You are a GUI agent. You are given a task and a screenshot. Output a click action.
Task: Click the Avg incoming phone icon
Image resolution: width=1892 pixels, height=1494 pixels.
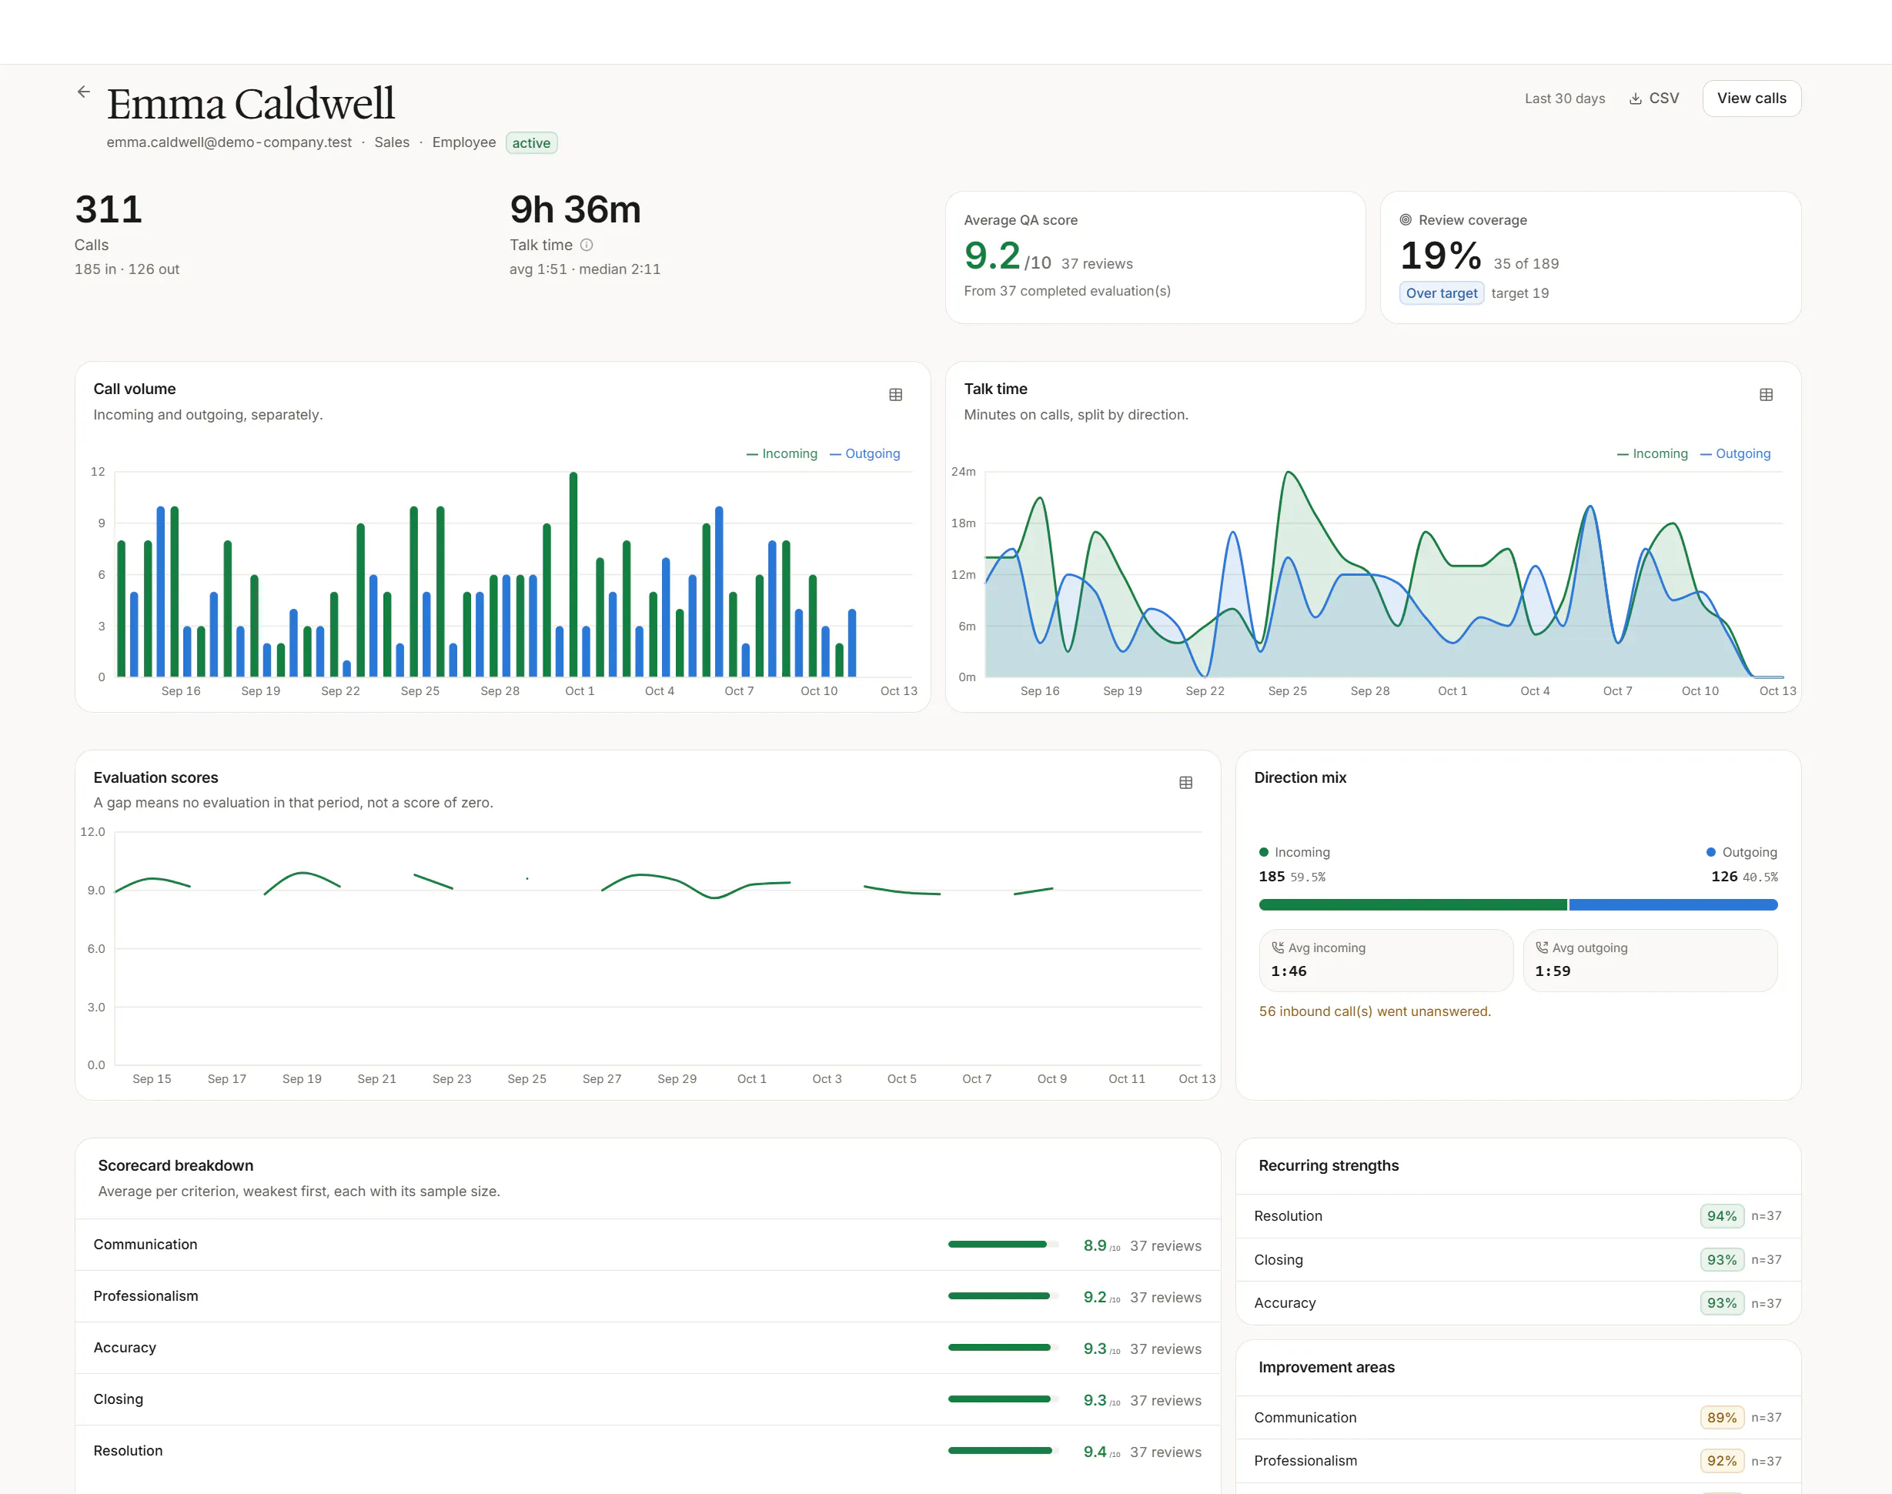point(1278,948)
